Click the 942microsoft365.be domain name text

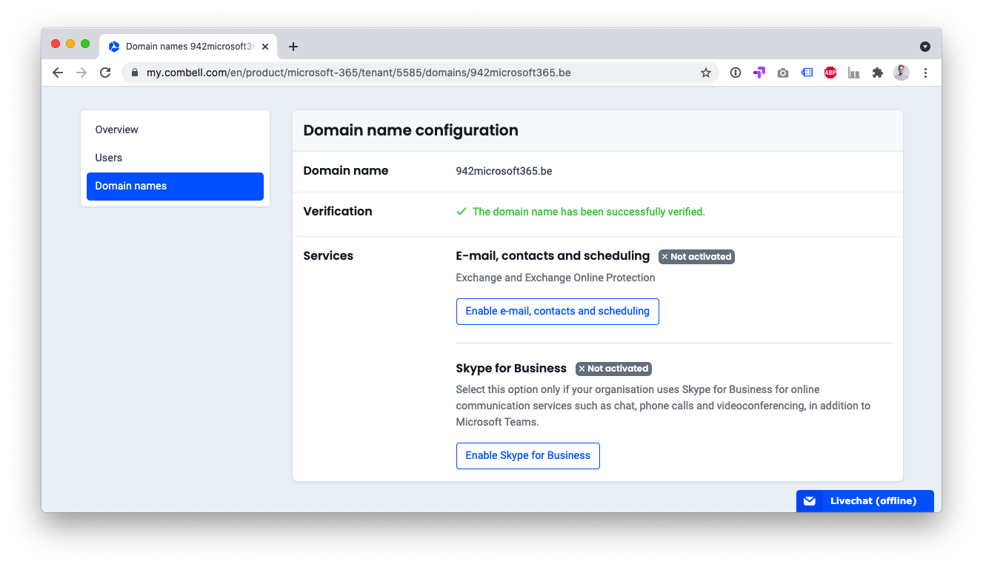(x=504, y=171)
